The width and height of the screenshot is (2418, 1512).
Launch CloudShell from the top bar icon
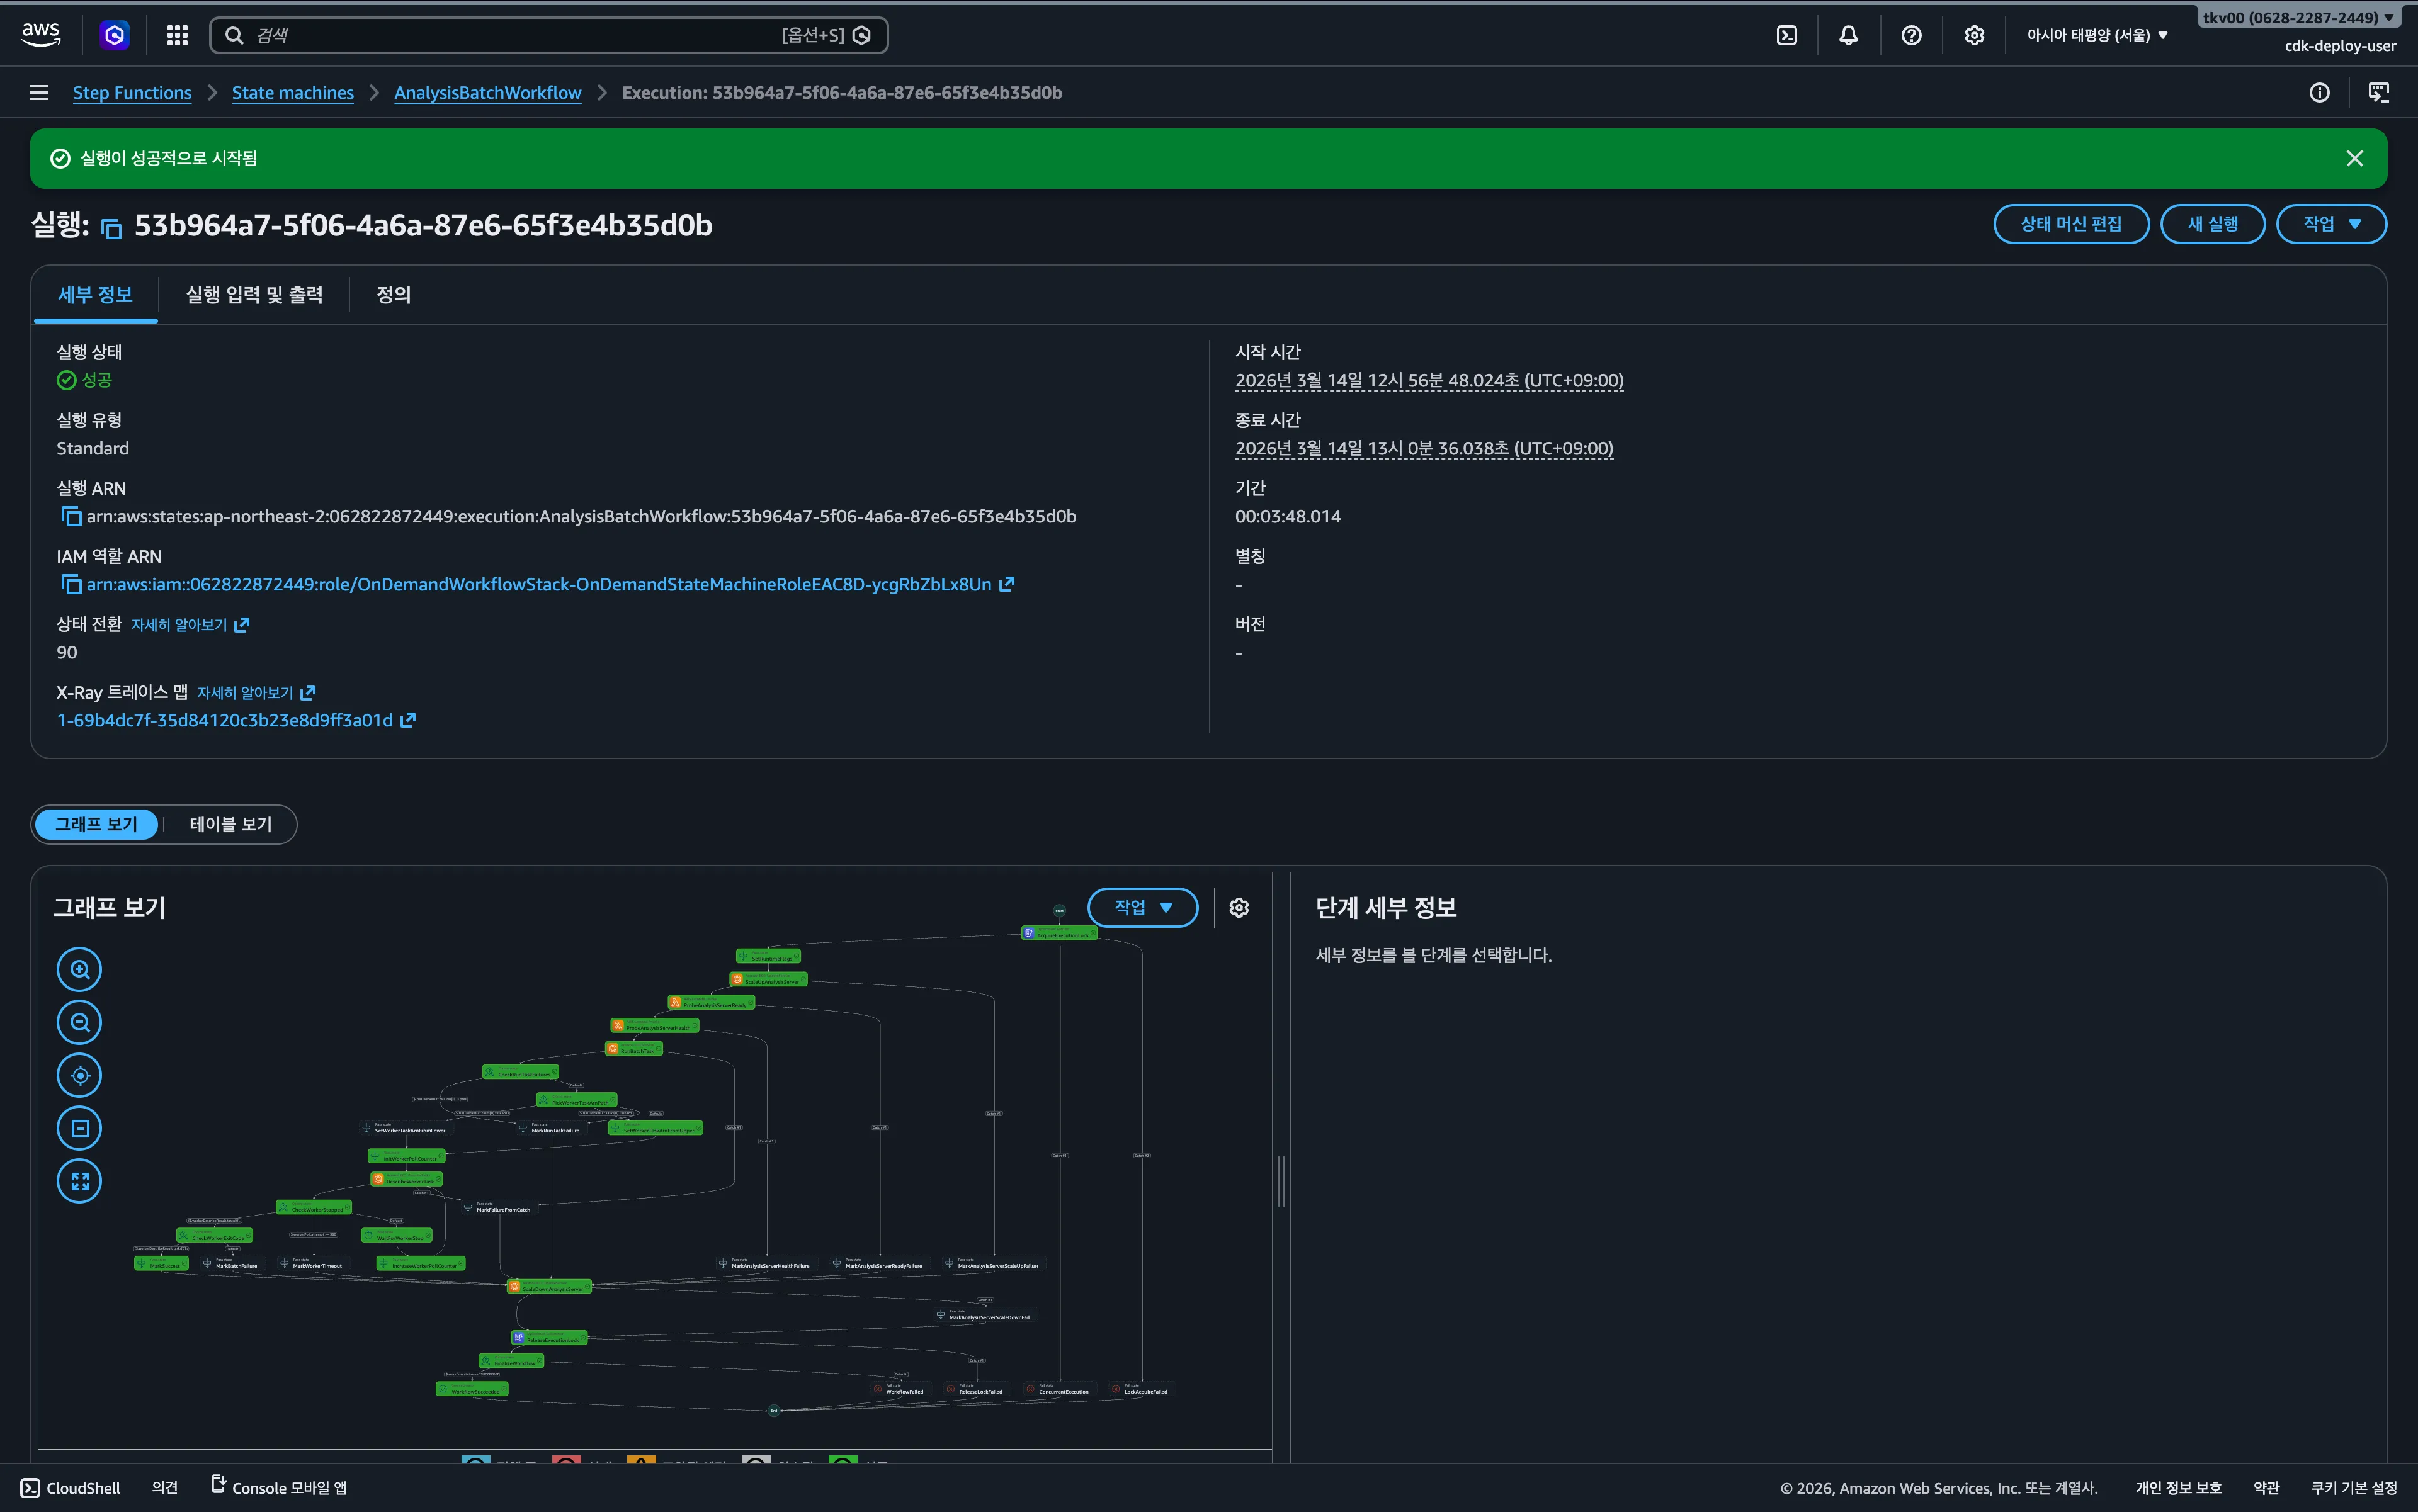click(1787, 35)
